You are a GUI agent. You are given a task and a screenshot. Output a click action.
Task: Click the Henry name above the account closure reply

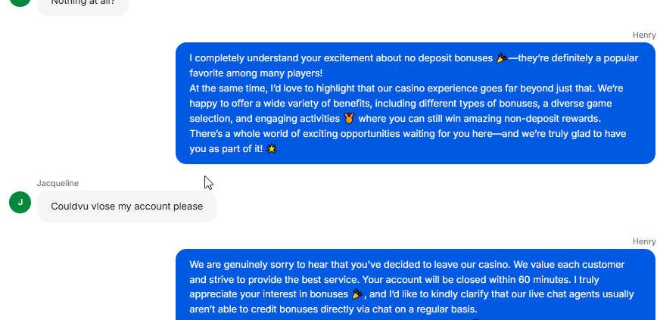[644, 241]
